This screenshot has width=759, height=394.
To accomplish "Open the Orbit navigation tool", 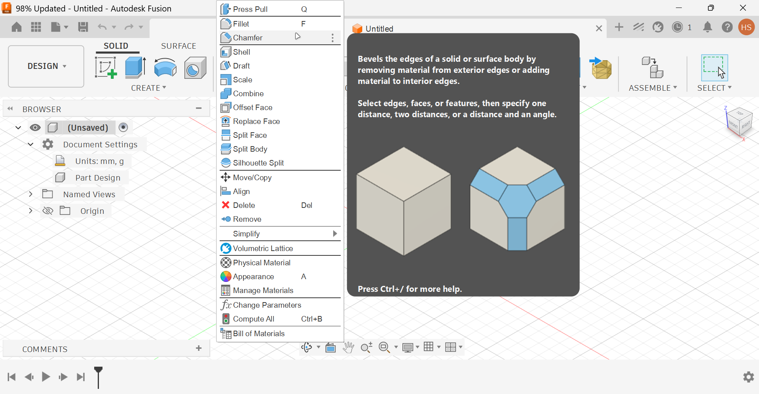I will 307,347.
